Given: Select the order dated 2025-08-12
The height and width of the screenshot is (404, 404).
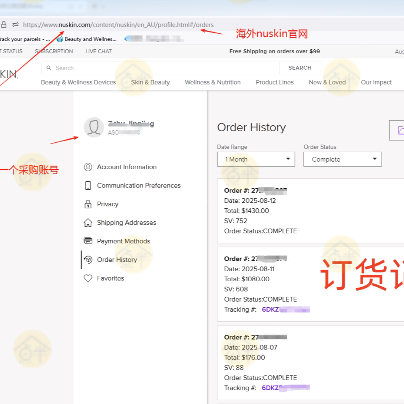Looking at the screenshot, I should point(310,211).
